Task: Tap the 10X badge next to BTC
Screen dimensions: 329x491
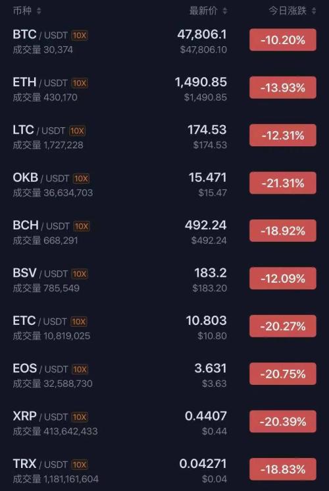Action: click(80, 36)
